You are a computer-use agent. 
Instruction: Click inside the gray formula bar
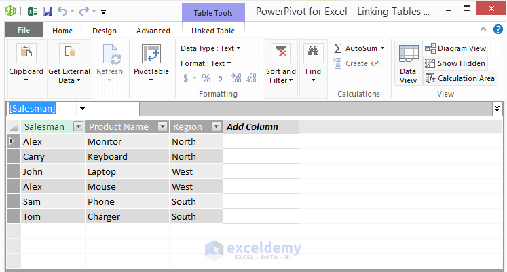316,109
